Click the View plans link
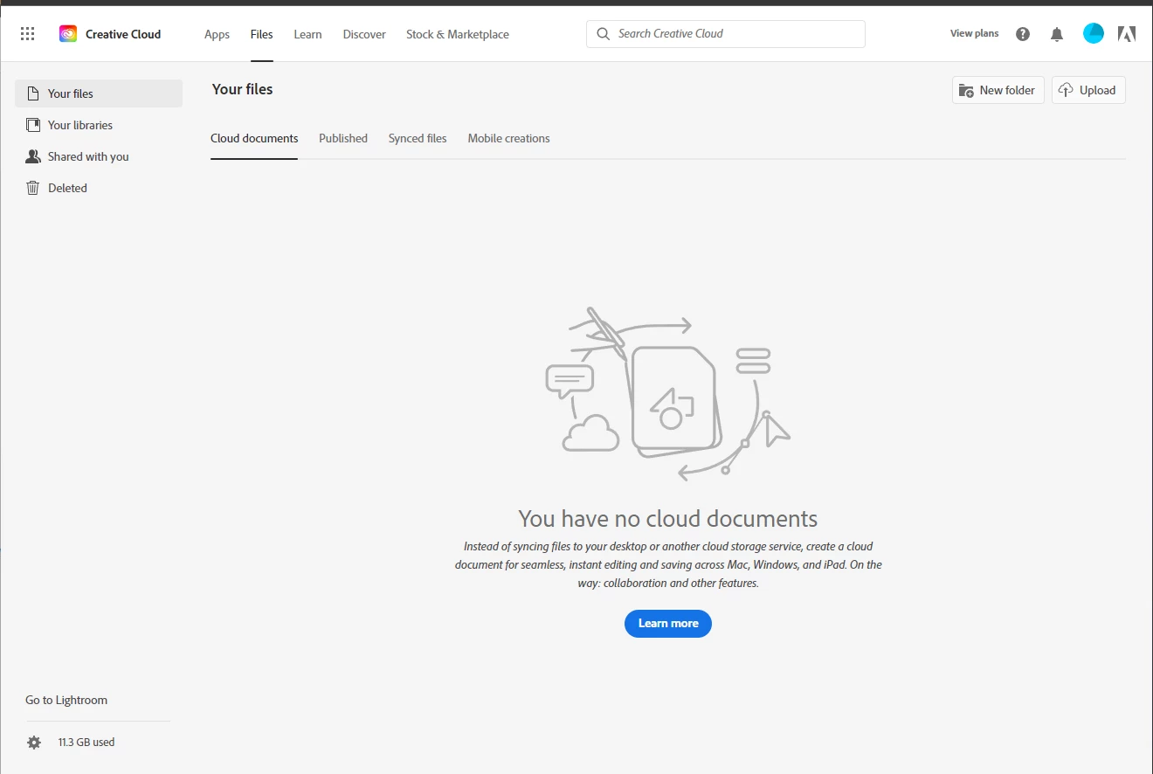 pyautogui.click(x=974, y=34)
